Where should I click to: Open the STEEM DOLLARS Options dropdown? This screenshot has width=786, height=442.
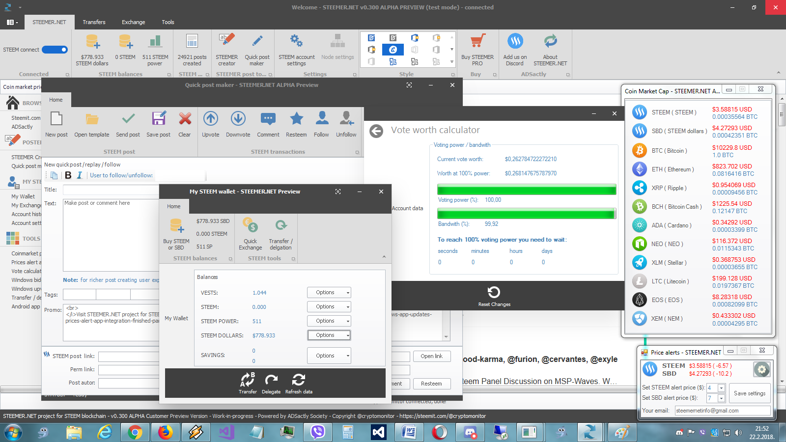click(x=329, y=335)
